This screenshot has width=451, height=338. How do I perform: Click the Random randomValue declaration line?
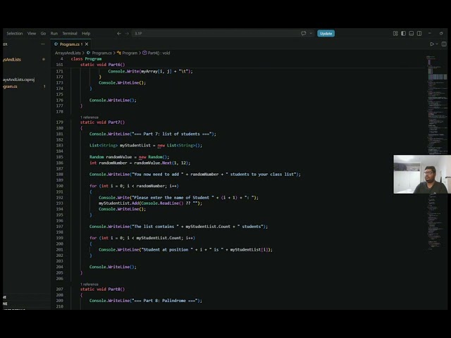click(x=129, y=157)
